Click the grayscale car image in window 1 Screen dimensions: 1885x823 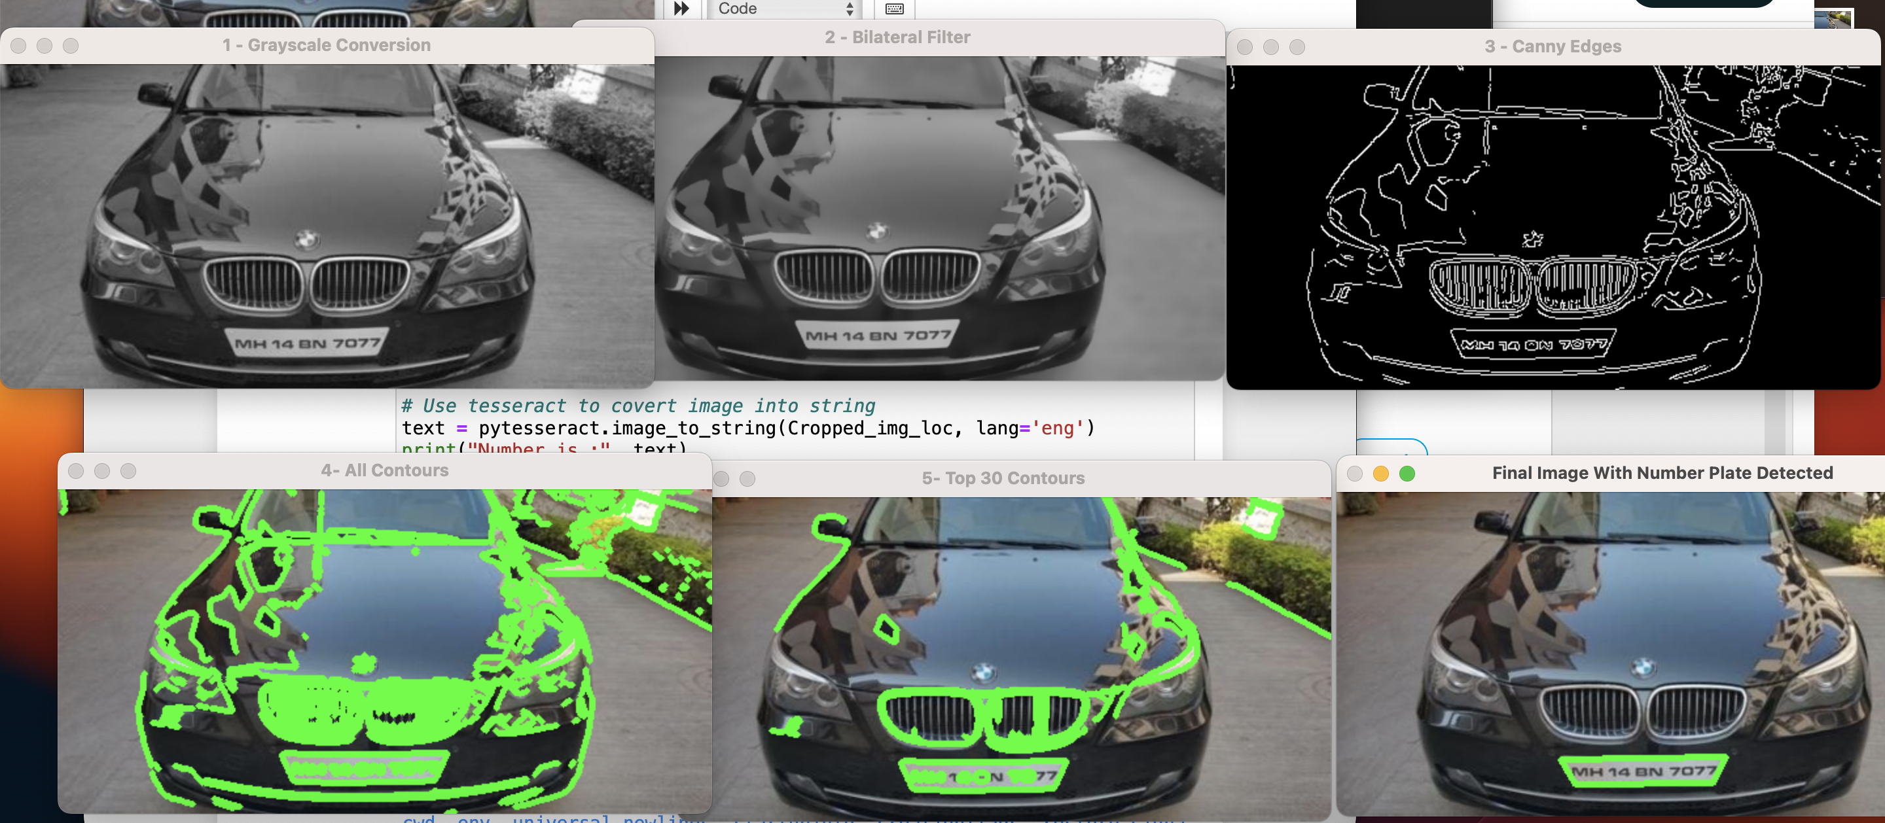(327, 225)
